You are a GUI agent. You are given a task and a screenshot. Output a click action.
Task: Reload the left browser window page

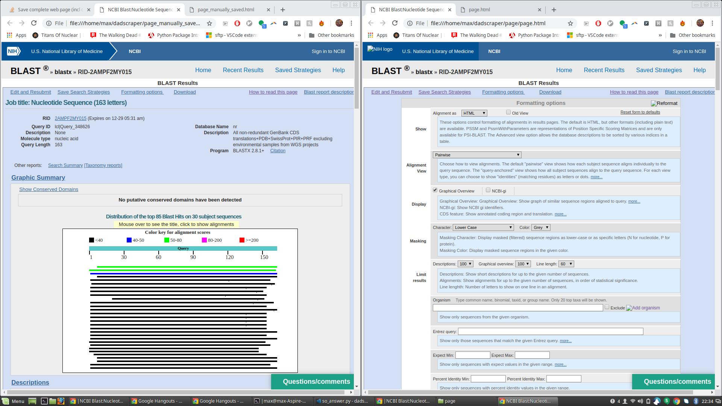(x=34, y=23)
